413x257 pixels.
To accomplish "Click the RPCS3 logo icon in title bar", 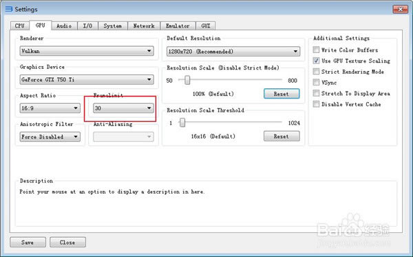I will pyautogui.click(x=9, y=9).
